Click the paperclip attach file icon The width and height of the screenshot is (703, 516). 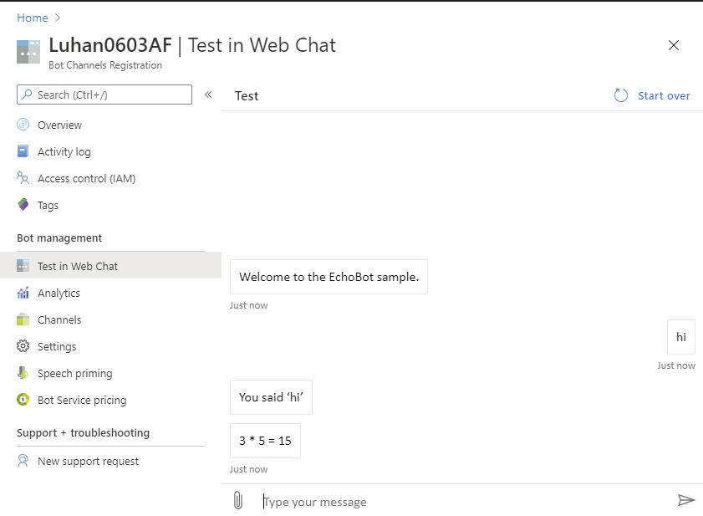[x=238, y=500]
